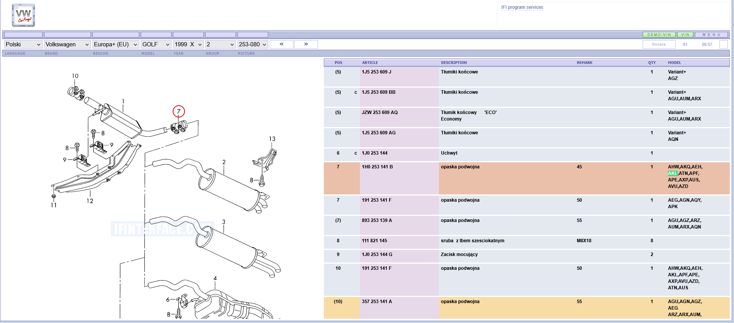The width and height of the screenshot is (734, 323).
Task: Select article 357 253 141 A
Action: pyautogui.click(x=377, y=302)
